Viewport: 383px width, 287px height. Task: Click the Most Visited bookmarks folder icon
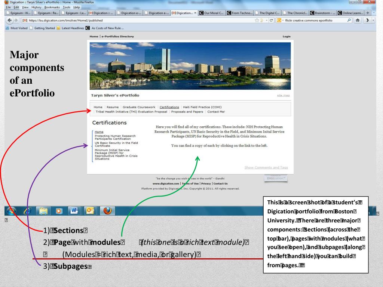point(7,28)
